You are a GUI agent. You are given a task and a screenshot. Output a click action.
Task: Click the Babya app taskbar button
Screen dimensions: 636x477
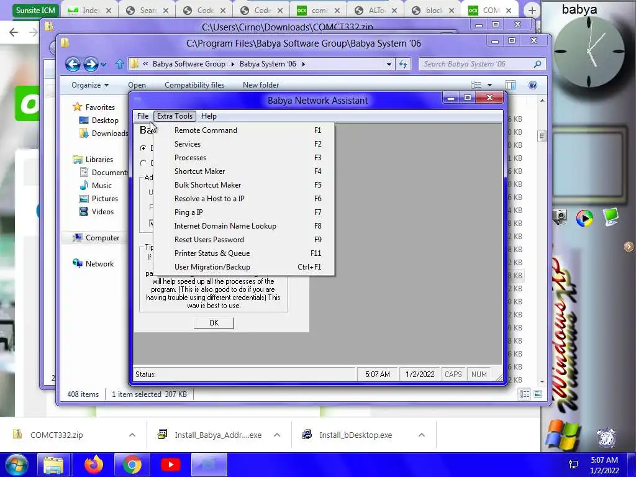tap(209, 465)
